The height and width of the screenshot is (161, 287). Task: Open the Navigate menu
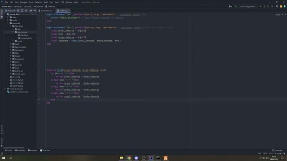(24, 2)
